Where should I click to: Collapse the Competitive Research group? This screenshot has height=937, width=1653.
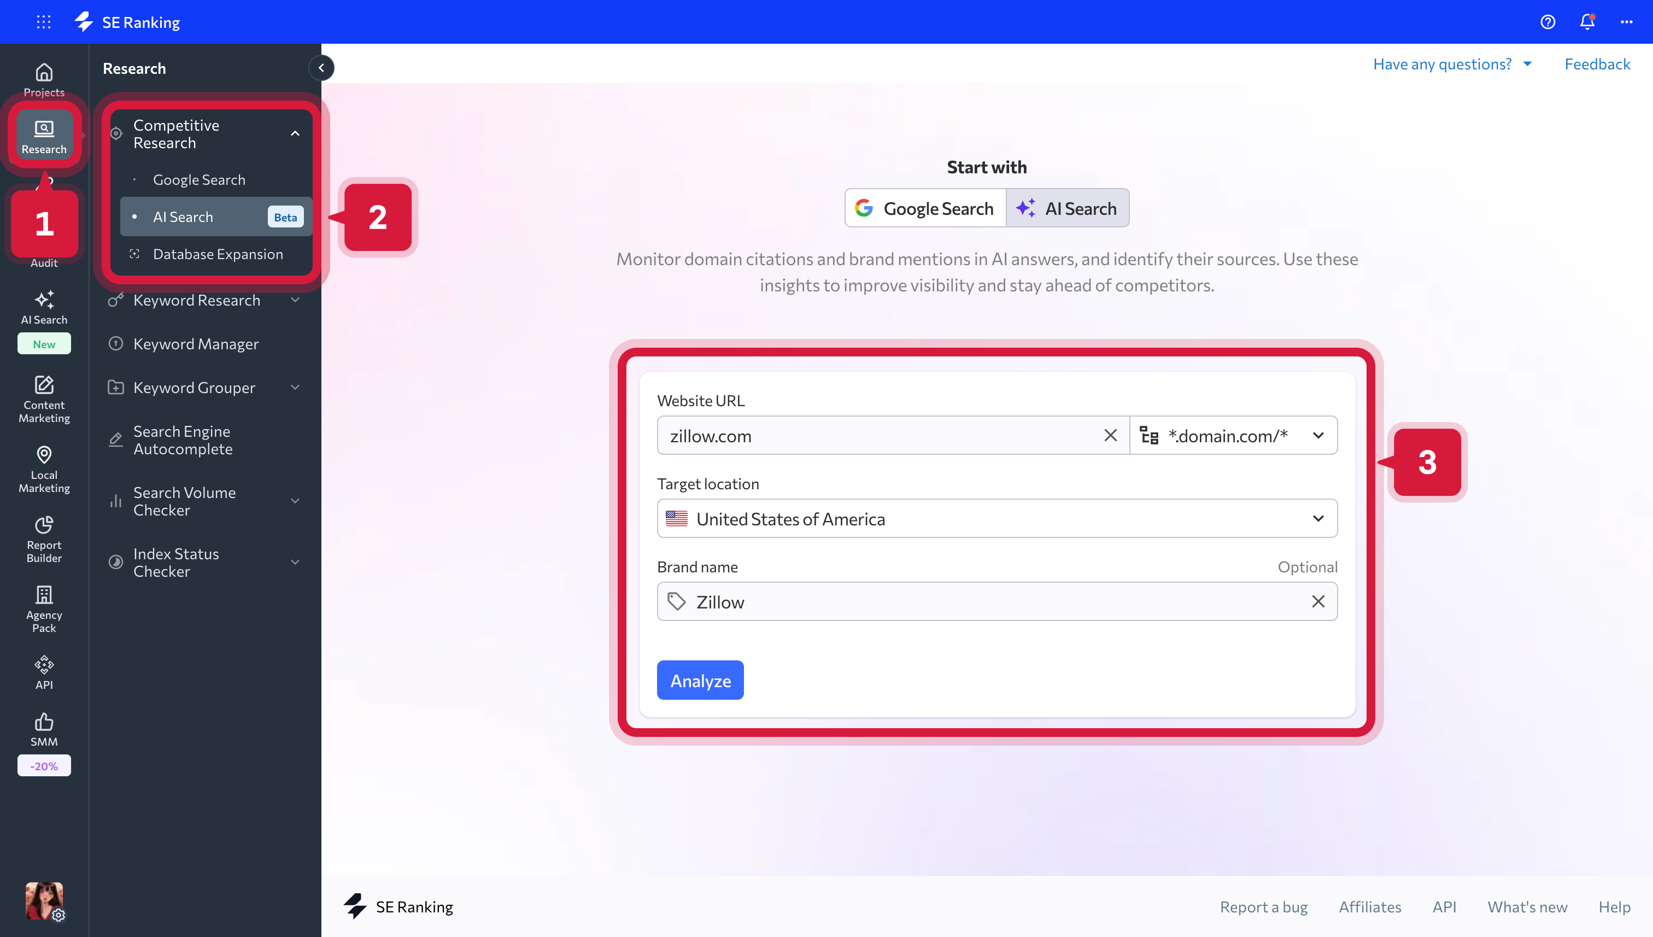pos(295,134)
